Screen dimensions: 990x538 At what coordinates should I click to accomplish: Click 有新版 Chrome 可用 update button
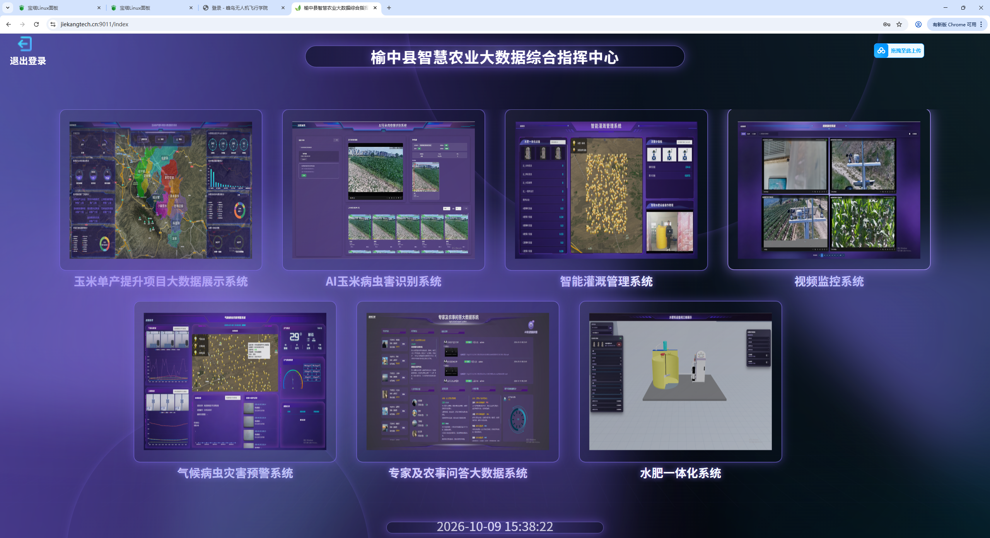954,24
